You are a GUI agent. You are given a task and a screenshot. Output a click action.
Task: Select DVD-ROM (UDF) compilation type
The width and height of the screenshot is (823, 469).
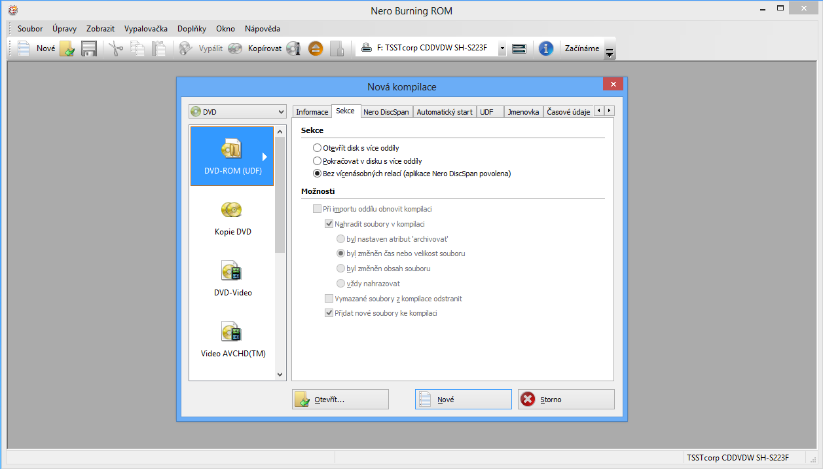(232, 156)
